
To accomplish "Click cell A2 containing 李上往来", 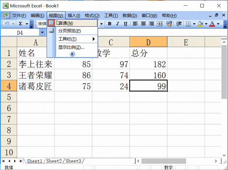I will pyautogui.click(x=36, y=64).
